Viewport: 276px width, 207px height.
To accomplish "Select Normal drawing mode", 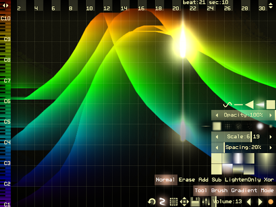I will 166,180.
